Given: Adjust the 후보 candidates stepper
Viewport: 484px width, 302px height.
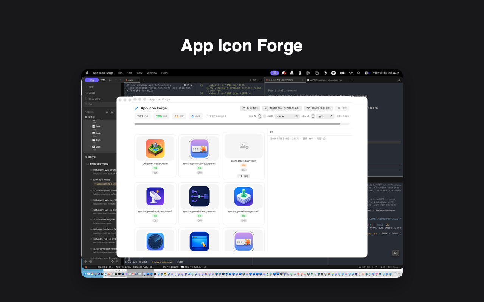Looking at the screenshot, I should (313, 116).
